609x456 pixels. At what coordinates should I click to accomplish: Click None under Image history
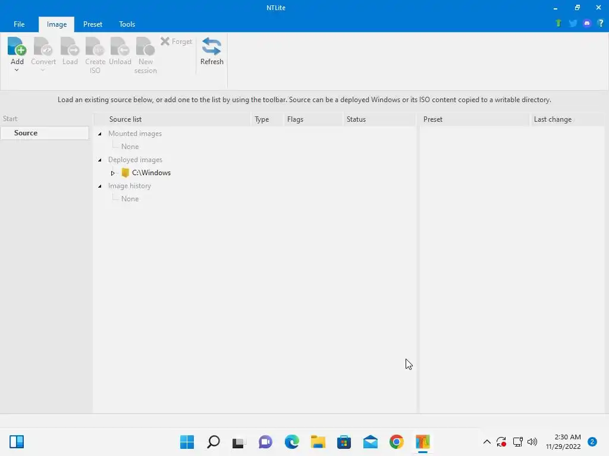click(130, 198)
